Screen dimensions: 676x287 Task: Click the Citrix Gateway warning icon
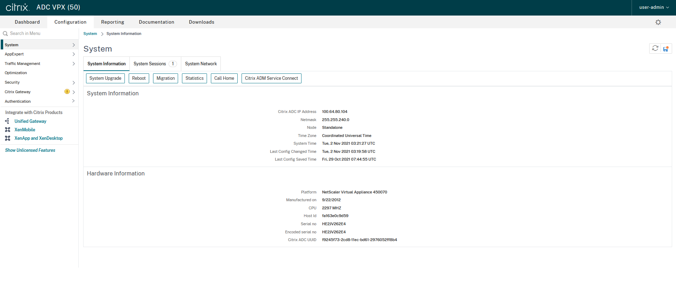pos(67,92)
